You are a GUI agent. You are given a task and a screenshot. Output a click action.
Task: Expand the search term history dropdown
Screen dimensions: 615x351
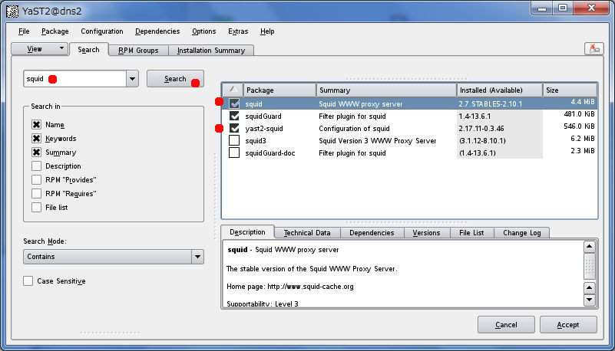tap(132, 79)
